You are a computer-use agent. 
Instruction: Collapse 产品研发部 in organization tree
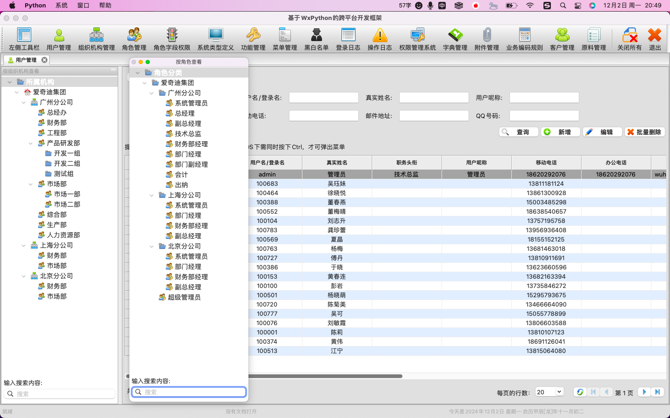pos(31,143)
